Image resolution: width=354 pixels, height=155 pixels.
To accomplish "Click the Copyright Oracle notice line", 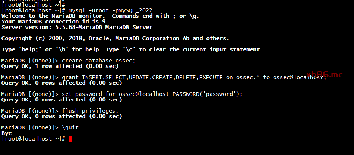I will (115, 38).
